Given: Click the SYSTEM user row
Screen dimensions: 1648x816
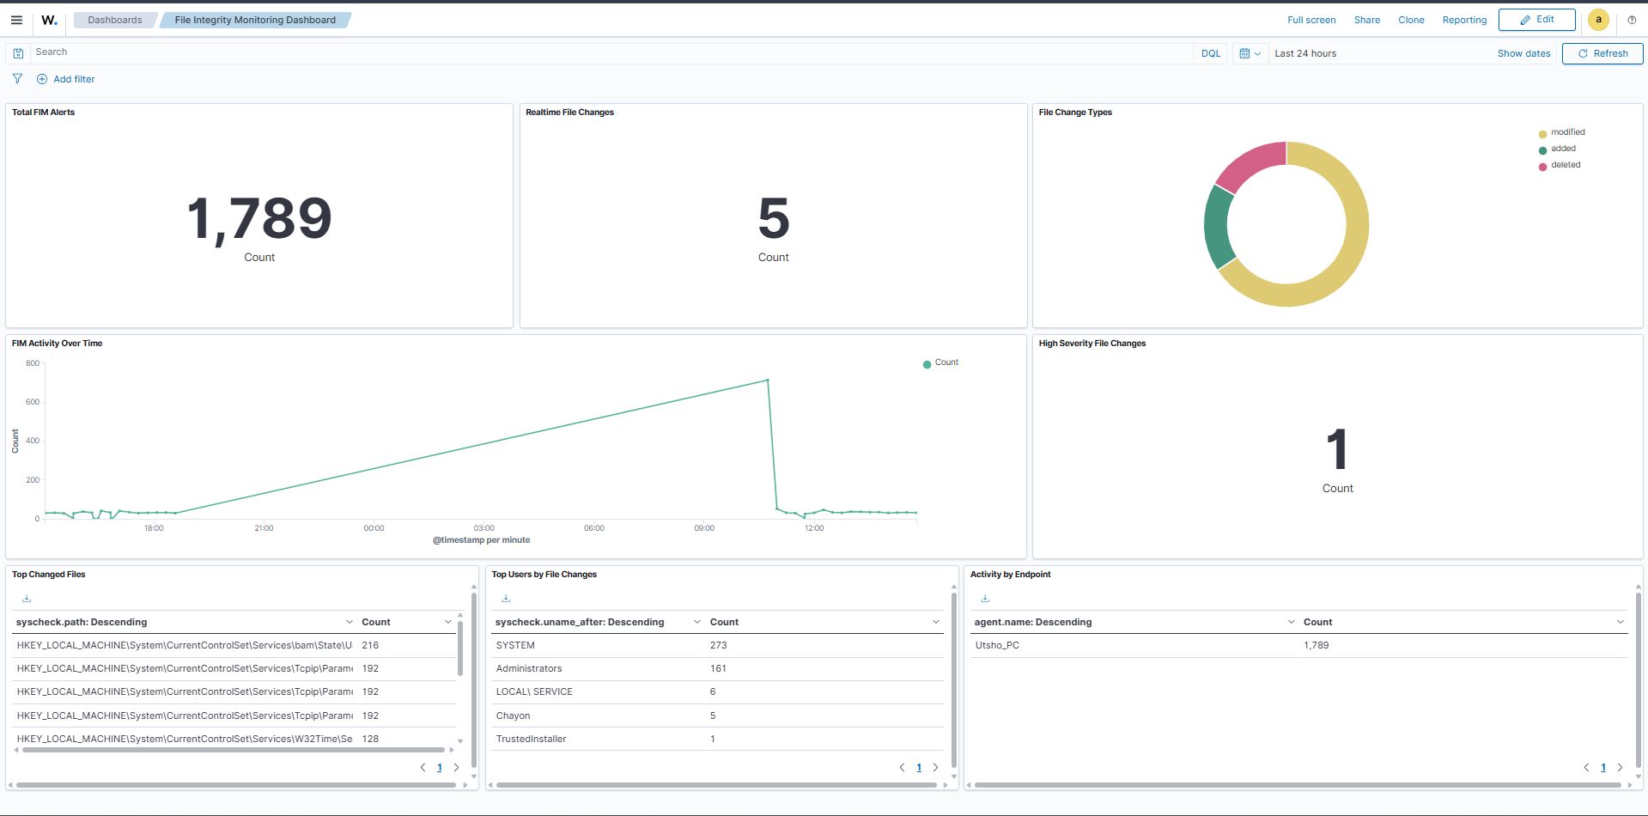Looking at the screenshot, I should 717,645.
